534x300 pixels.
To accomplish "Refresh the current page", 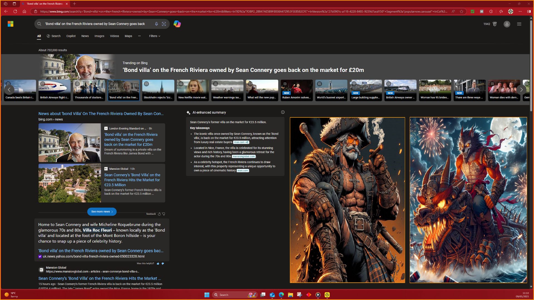I will [x=15, y=11].
